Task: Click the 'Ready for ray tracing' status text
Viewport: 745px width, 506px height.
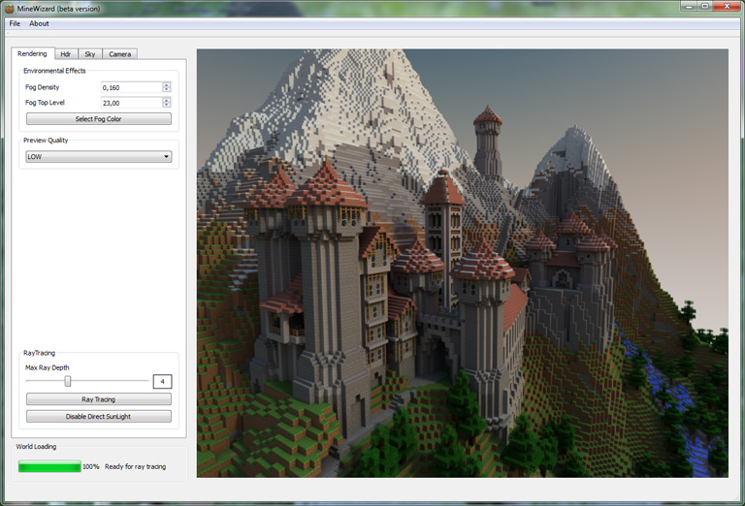Action: [x=136, y=466]
